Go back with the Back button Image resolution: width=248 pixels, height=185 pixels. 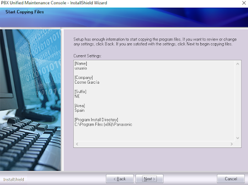pos(120,179)
